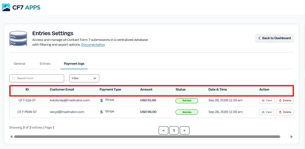Click the Date & Time column header
Screen dimensions: 305x149
(218, 89)
